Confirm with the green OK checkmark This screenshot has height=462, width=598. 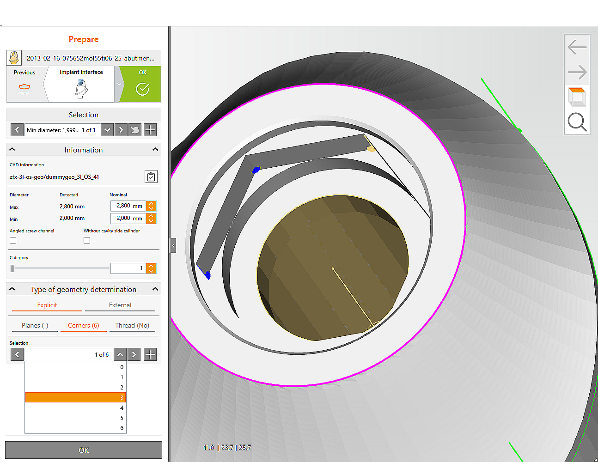point(142,84)
